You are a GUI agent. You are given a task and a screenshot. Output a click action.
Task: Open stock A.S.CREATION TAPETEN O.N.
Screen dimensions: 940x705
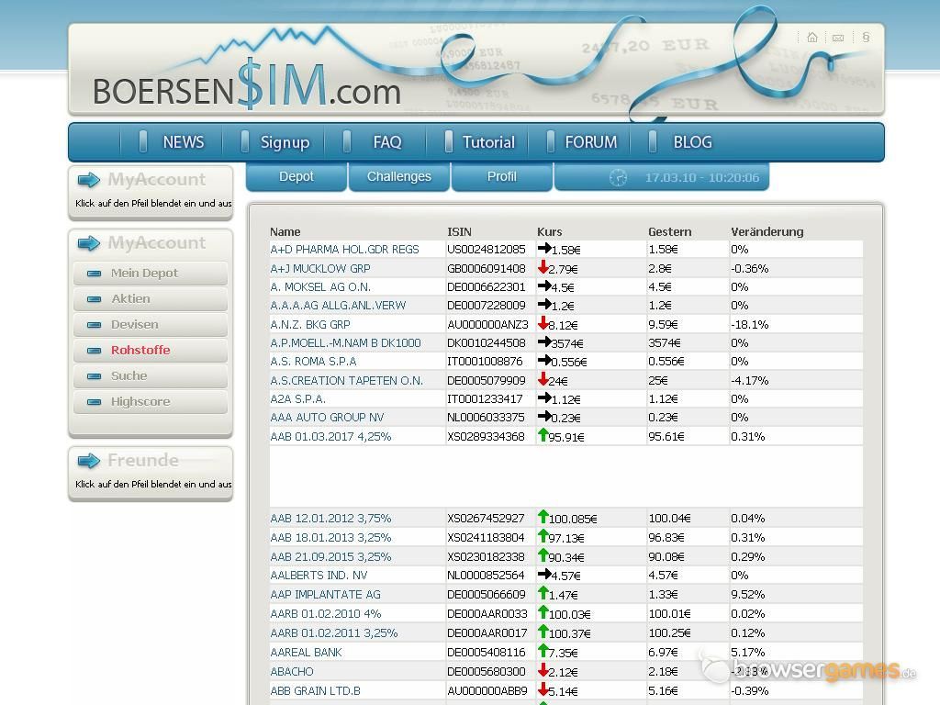click(x=346, y=381)
